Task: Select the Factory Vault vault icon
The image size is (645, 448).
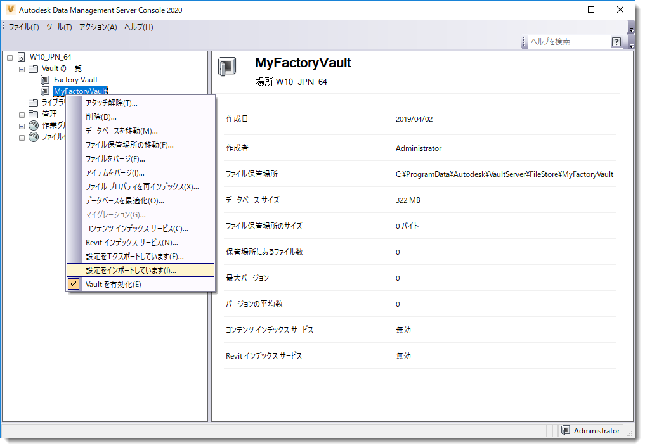Action: tap(45, 79)
